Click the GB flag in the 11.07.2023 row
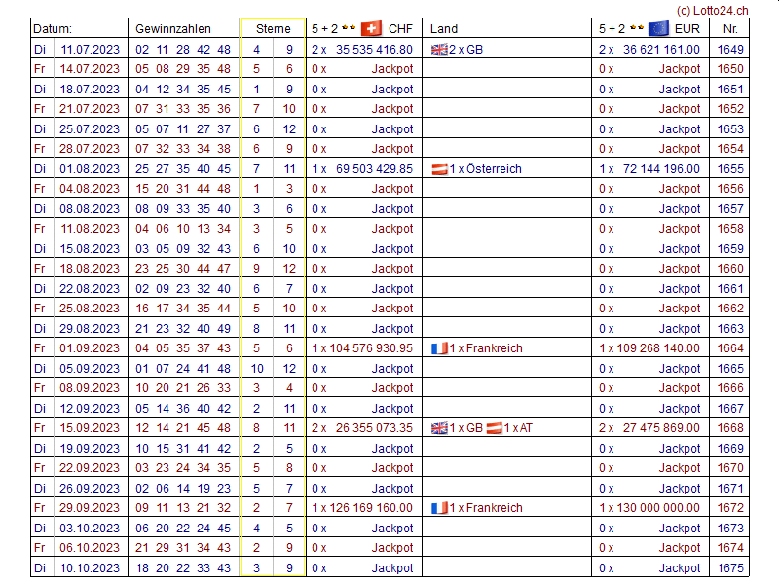This screenshot has width=779, height=584. point(439,50)
